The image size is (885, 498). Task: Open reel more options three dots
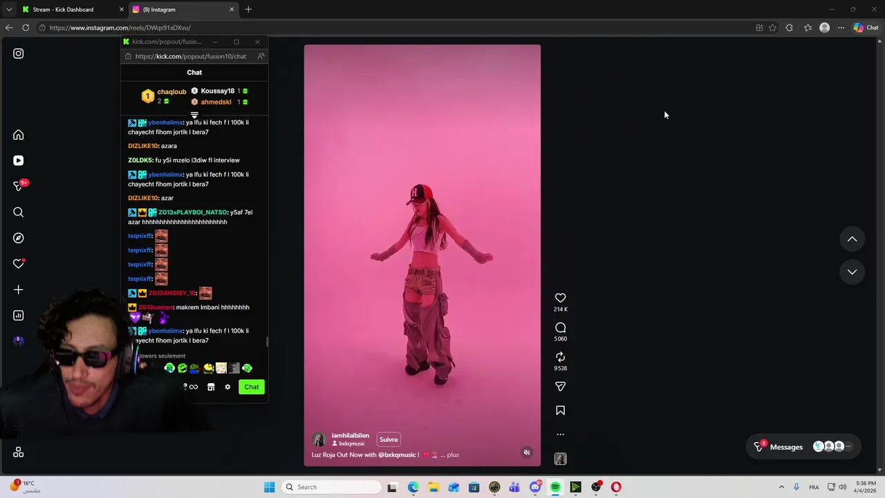(x=561, y=434)
